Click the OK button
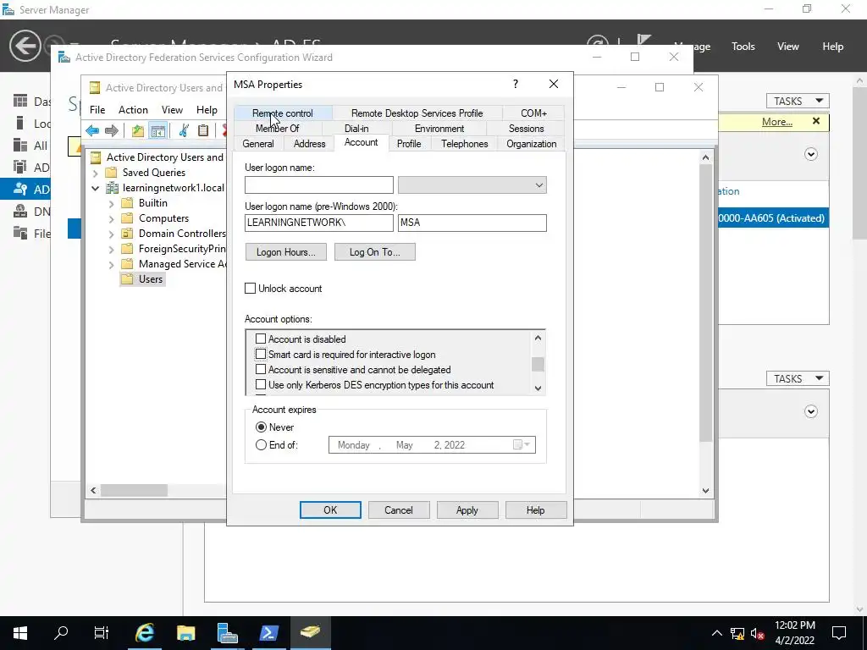867x650 pixels. coord(330,510)
